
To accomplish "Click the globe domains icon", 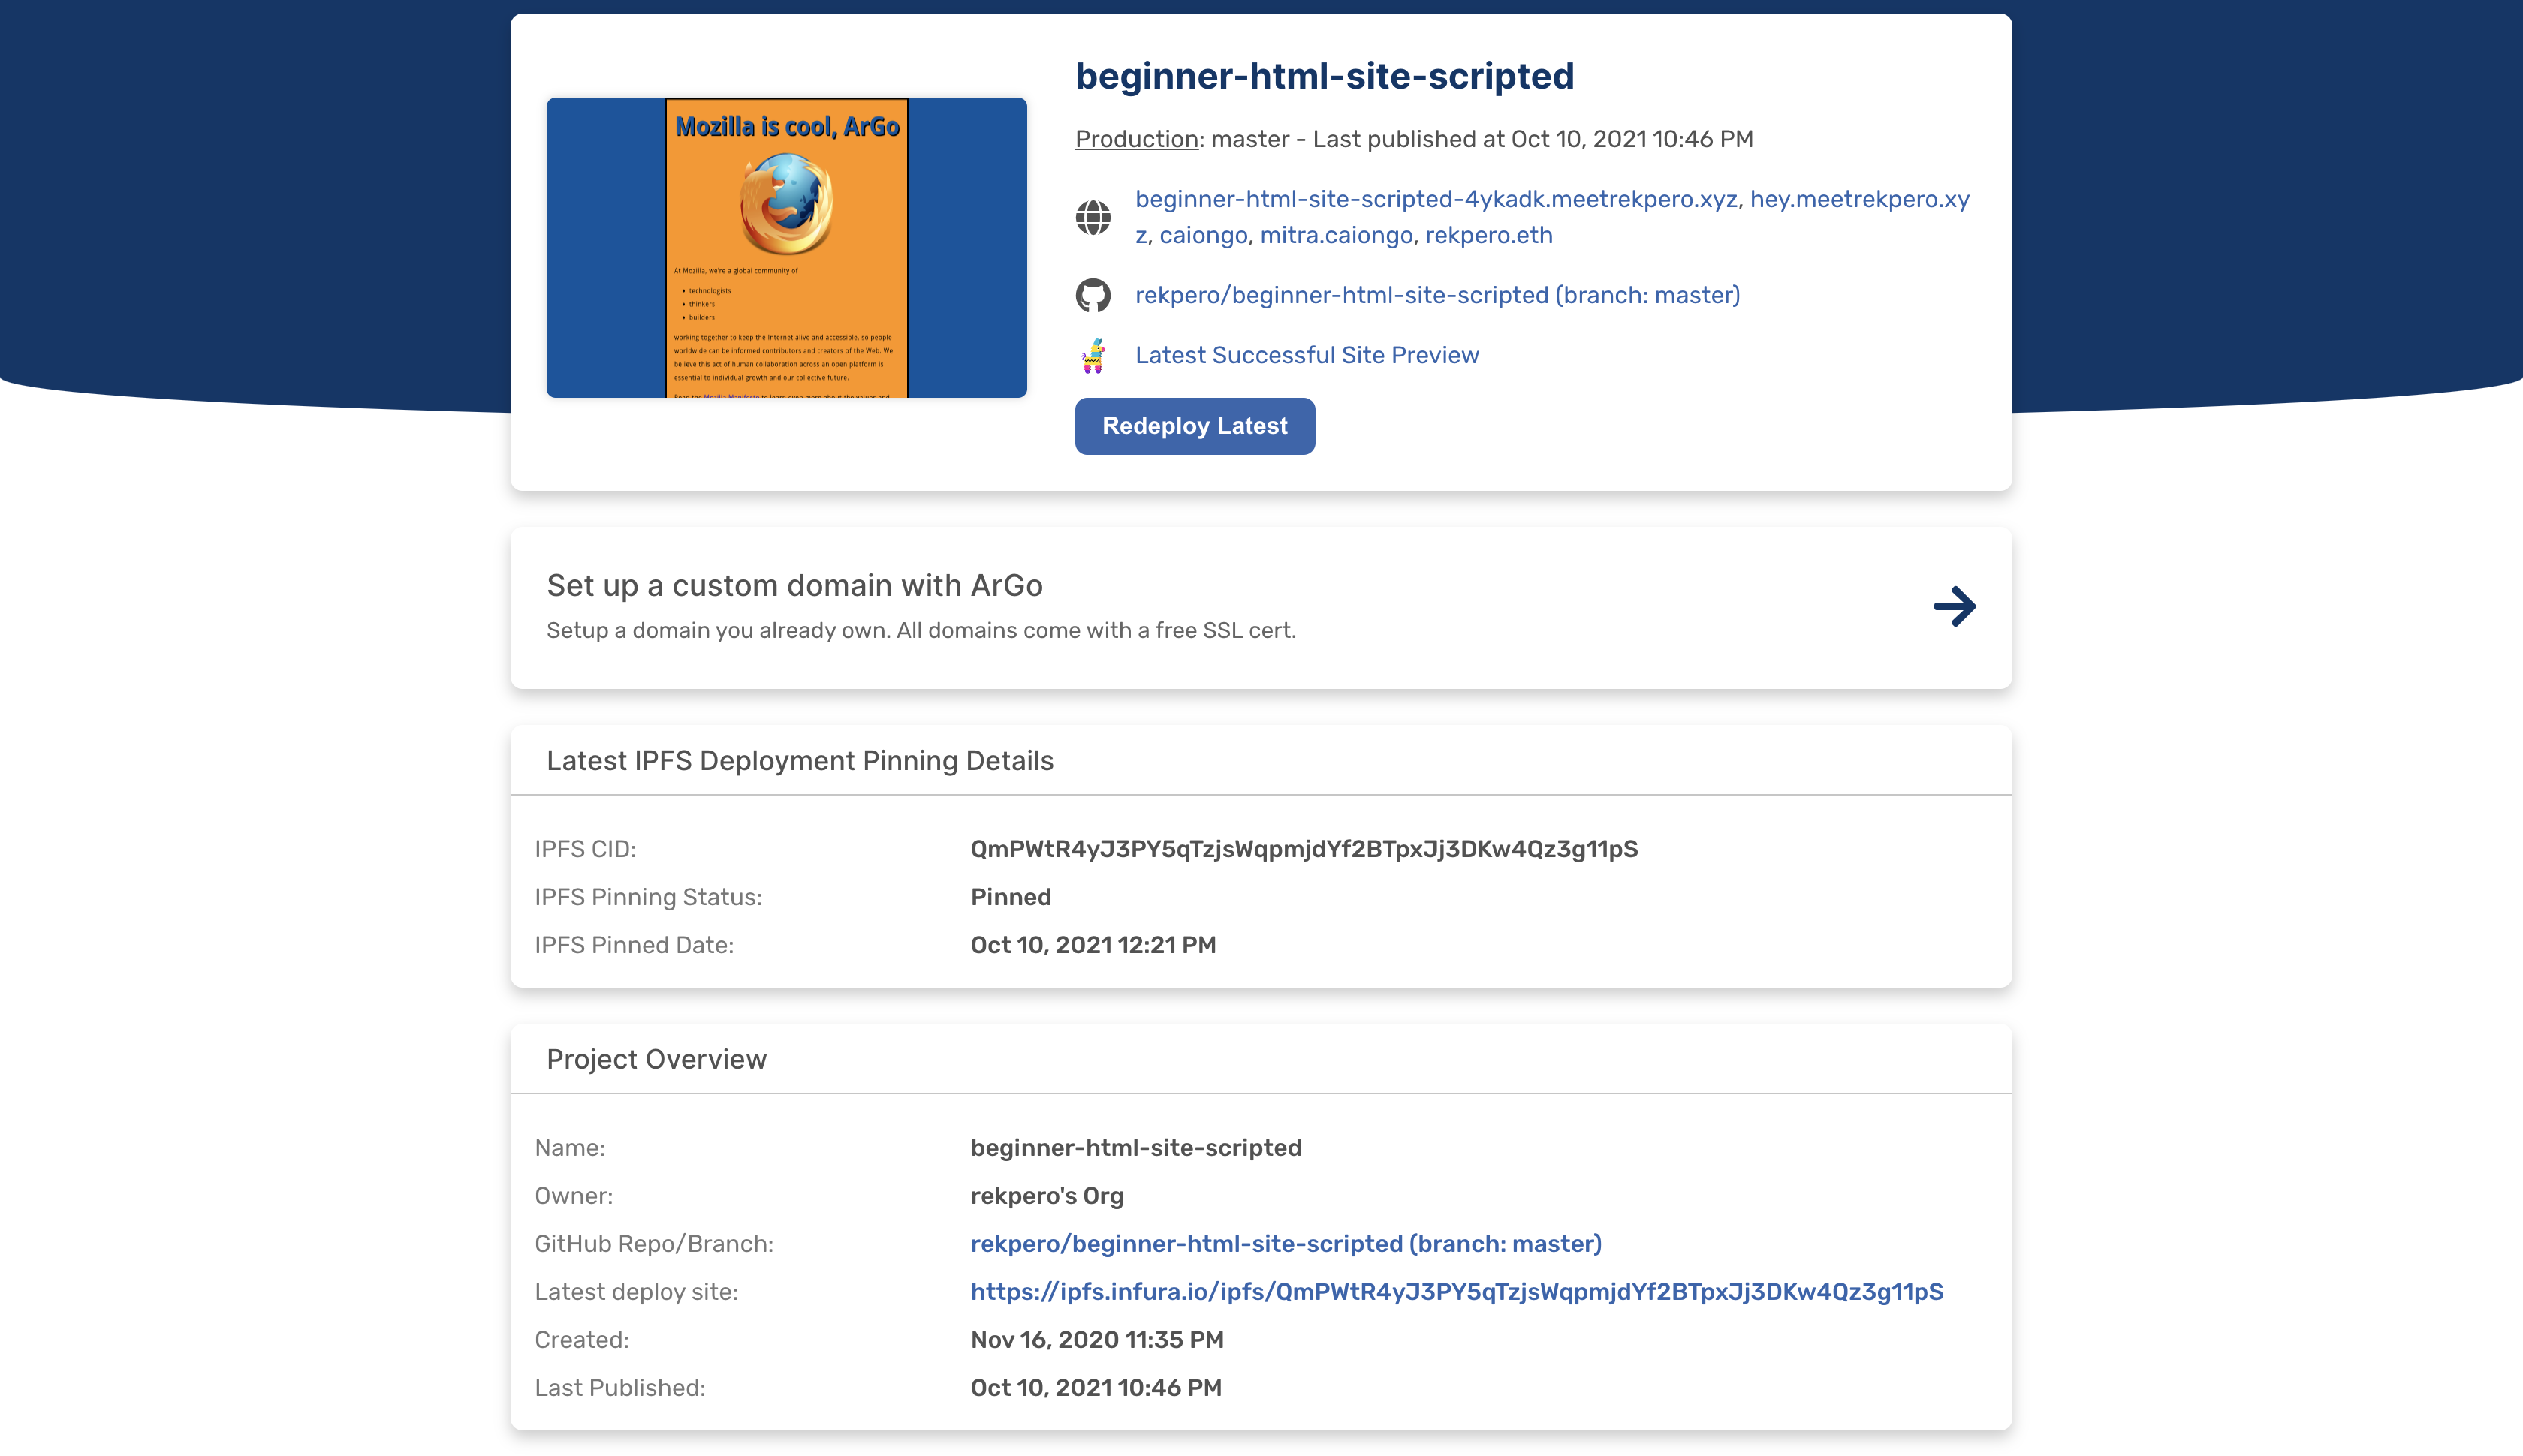I will click(x=1093, y=217).
